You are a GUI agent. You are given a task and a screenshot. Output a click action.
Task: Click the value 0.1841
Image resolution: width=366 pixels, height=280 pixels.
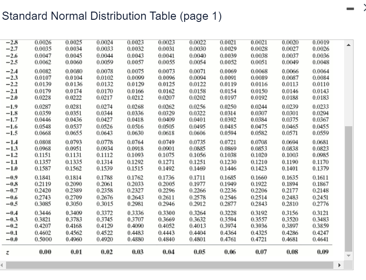click(x=43, y=177)
